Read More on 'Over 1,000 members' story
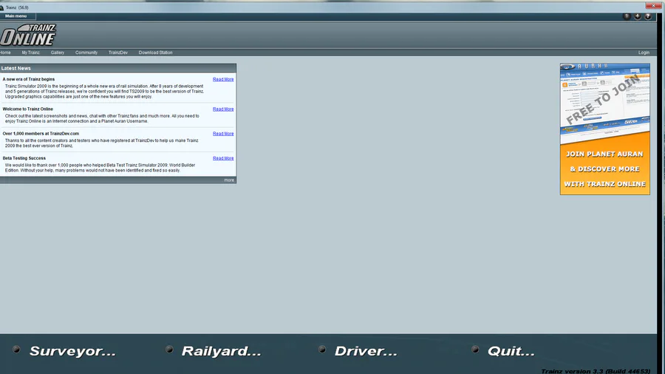The width and height of the screenshot is (665, 374). (223, 134)
